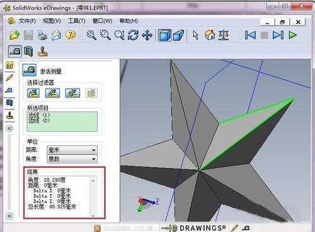Screen dimensions: 315x232
Task: Collapse side panel with double chevron
Action: click(x=9, y=128)
